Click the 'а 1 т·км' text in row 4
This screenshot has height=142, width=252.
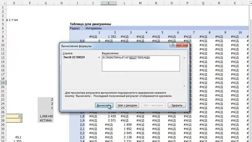[12, 20]
